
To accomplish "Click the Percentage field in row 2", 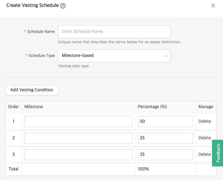I will [165, 138].
